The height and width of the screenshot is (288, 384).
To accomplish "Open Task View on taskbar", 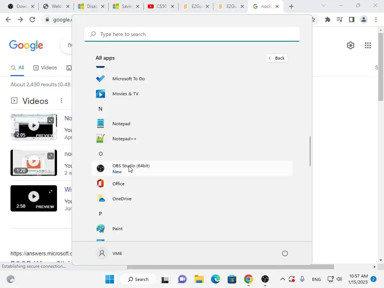I will 165,279.
